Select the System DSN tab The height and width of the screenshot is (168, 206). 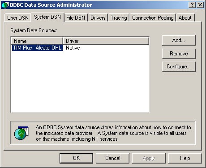(47, 17)
